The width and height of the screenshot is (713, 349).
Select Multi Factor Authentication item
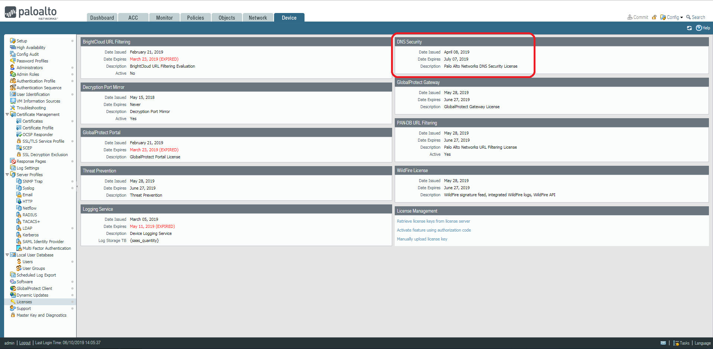(x=47, y=248)
